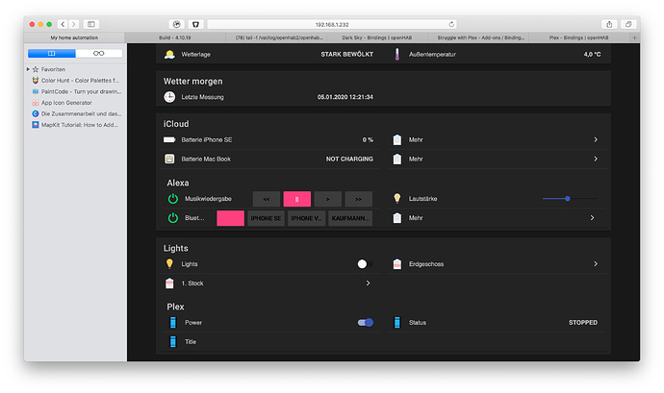Switch to Dark Sky - Bindings tab
Screen dimensions: 664x393
377,37
